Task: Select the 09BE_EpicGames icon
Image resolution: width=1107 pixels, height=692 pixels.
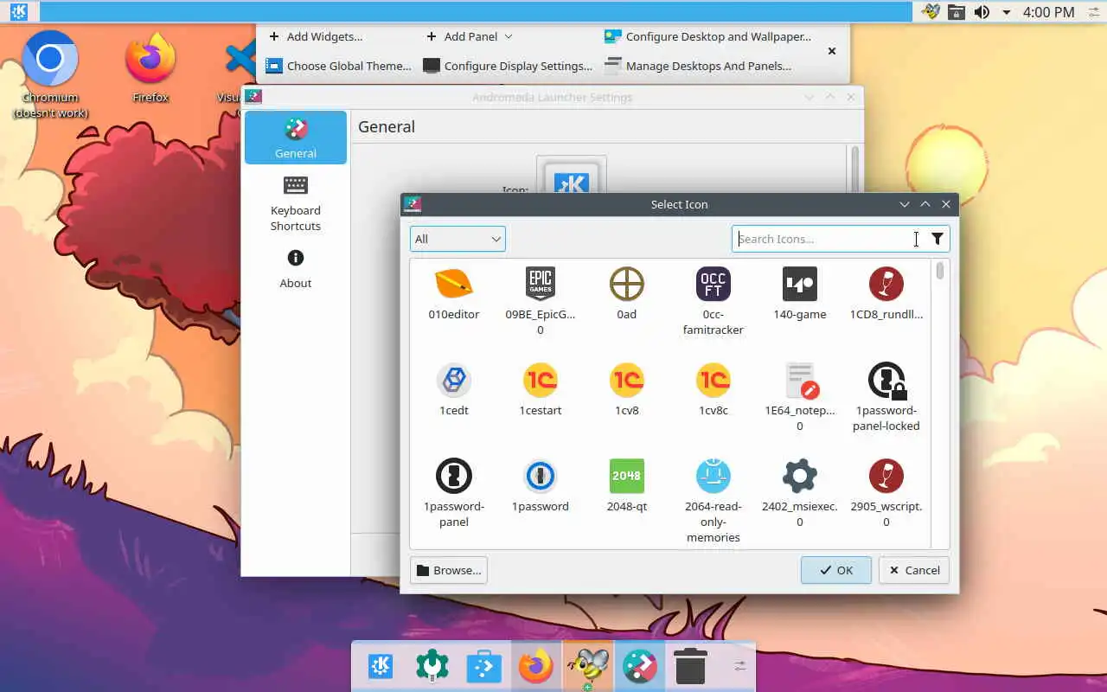Action: coord(541,302)
